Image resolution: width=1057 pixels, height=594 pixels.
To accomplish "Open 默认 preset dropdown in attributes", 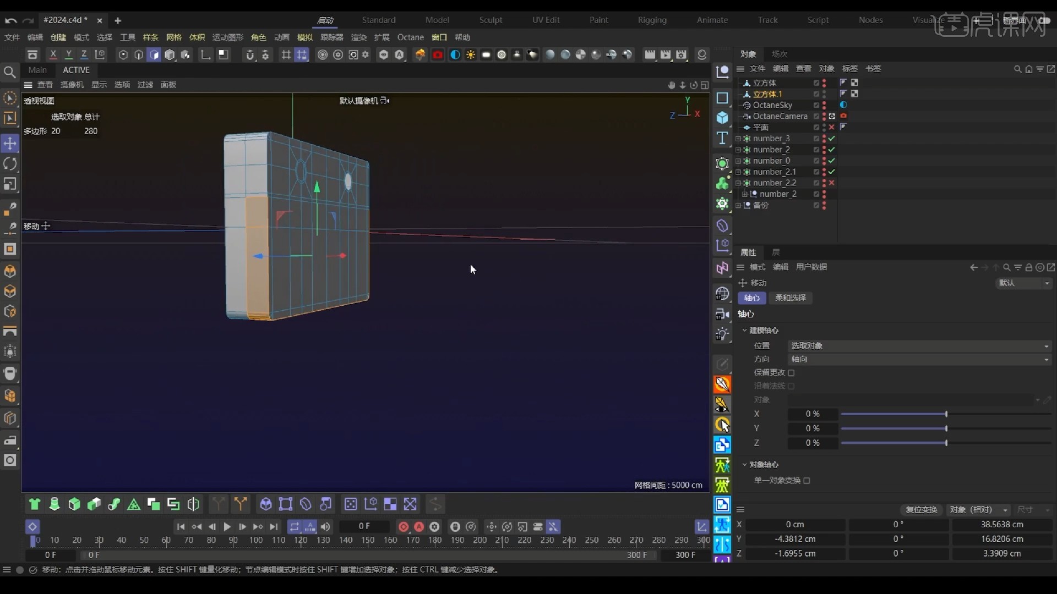I will point(1024,283).
